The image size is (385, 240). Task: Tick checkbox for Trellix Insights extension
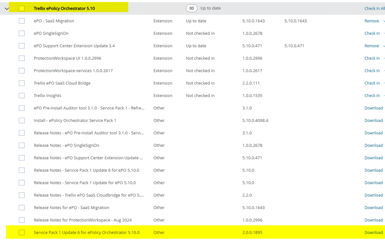click(22, 96)
